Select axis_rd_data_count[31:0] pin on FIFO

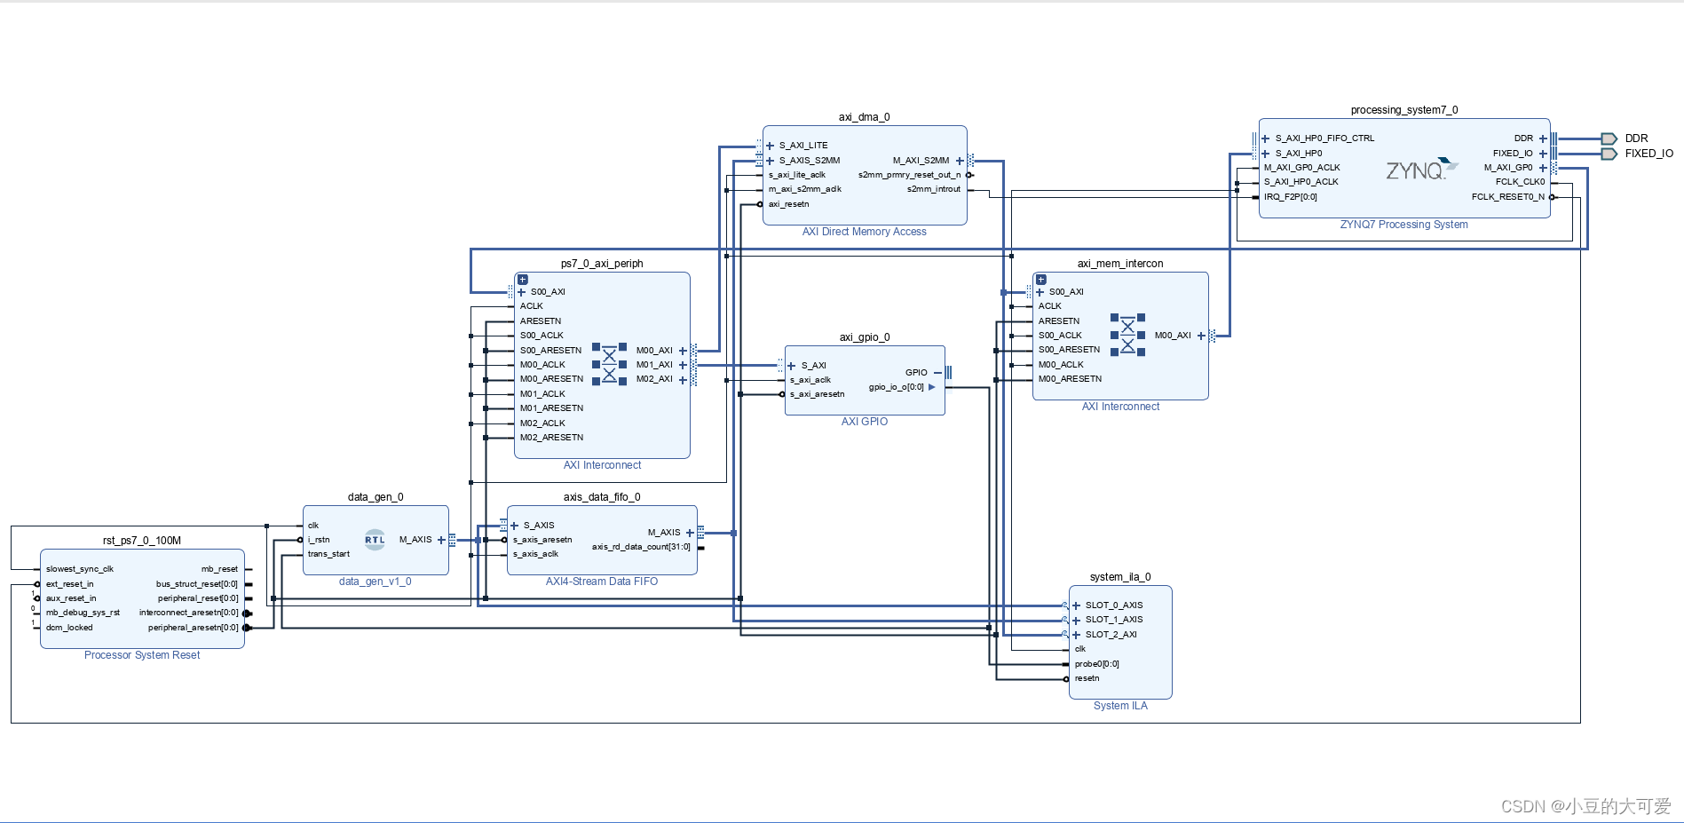[641, 547]
